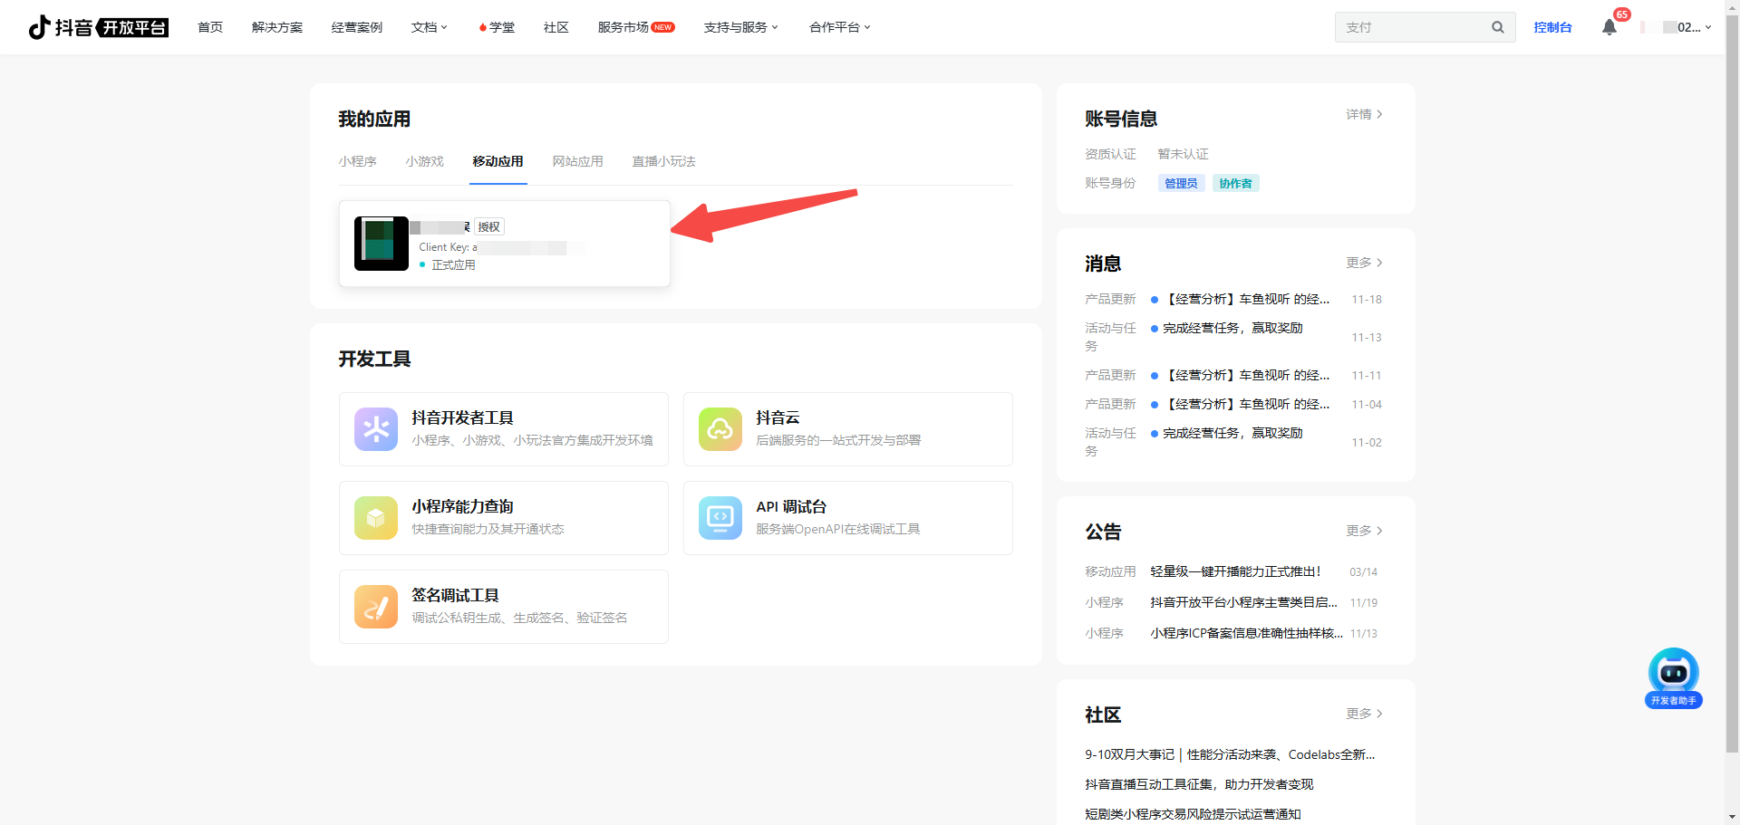Open 轻量级一键开播能力 announcement
The image size is (1740, 825).
[x=1236, y=571]
